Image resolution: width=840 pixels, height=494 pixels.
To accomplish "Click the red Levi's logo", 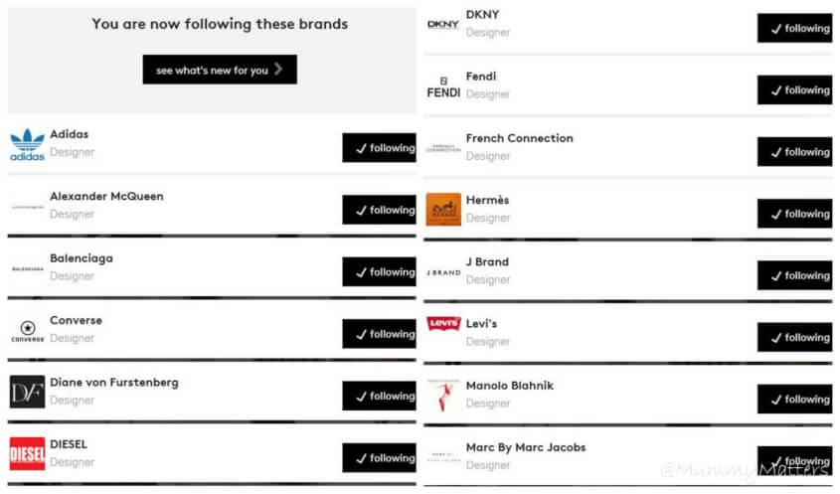I will point(443,323).
